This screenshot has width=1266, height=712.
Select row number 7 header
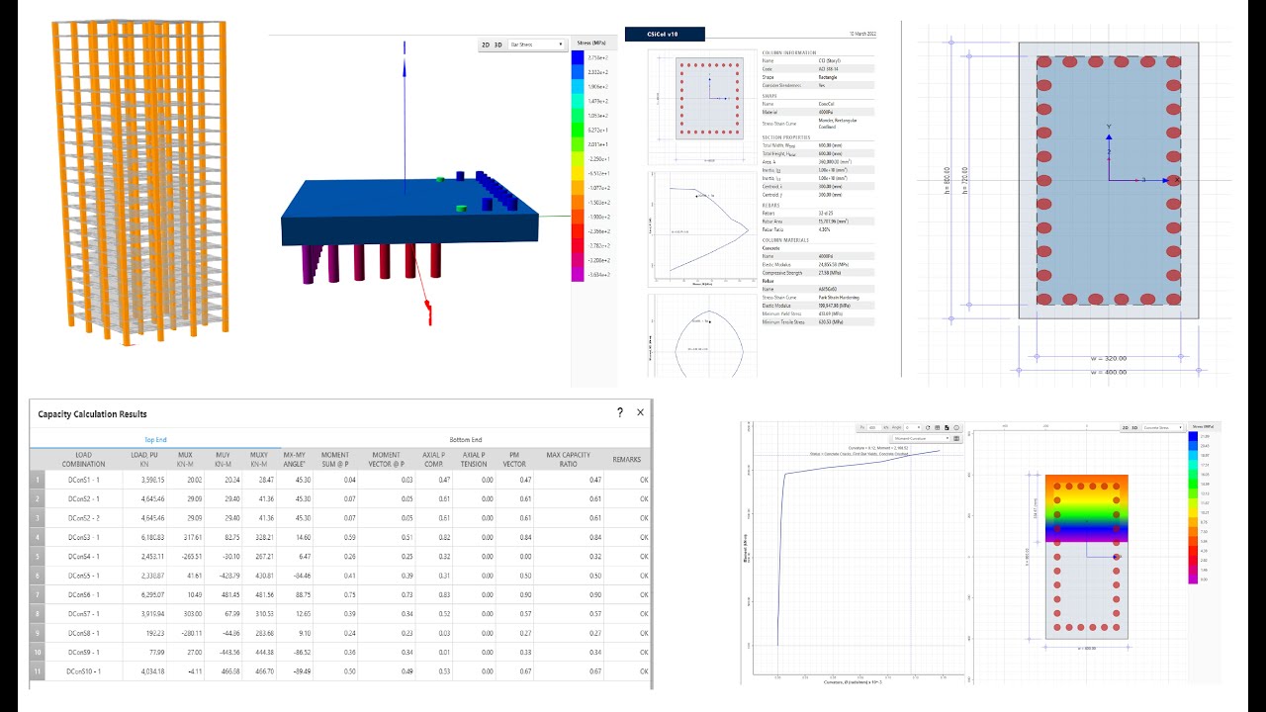pos(38,594)
